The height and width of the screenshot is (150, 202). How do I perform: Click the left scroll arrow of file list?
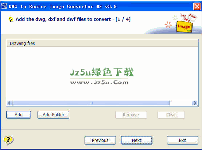[9, 103]
